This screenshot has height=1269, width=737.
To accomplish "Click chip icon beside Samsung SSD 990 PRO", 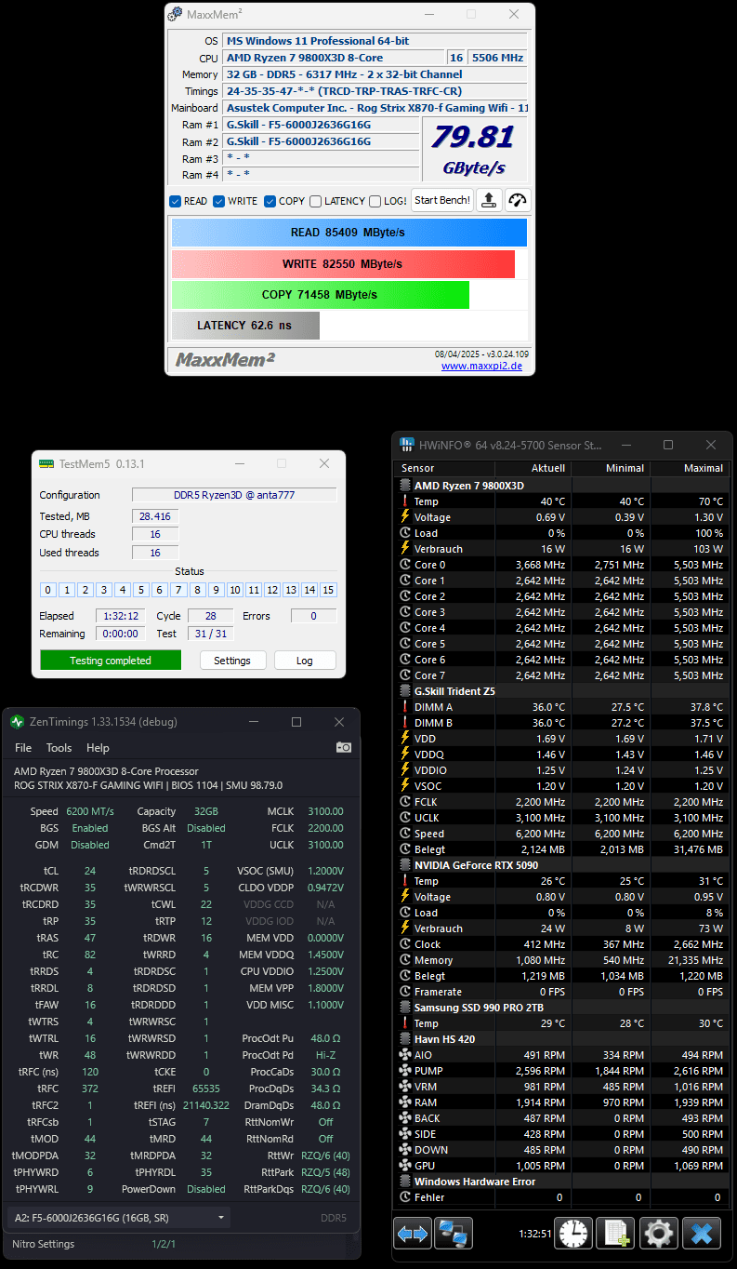I will (405, 1008).
